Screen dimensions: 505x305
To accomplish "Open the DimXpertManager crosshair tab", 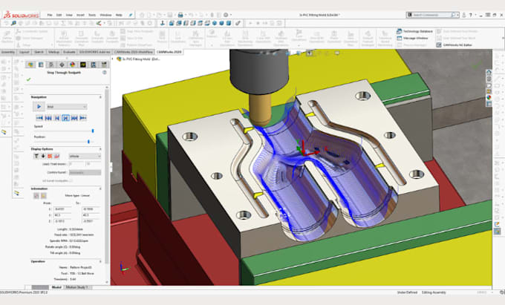I will click(62, 65).
